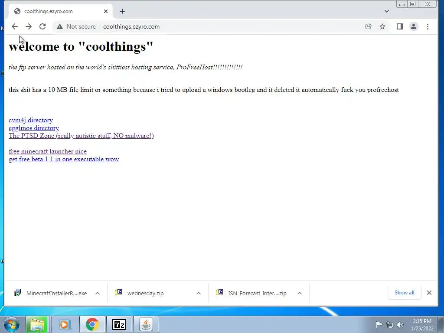Open the Chrome three-dot menu
The image size is (444, 333).
pos(428,26)
